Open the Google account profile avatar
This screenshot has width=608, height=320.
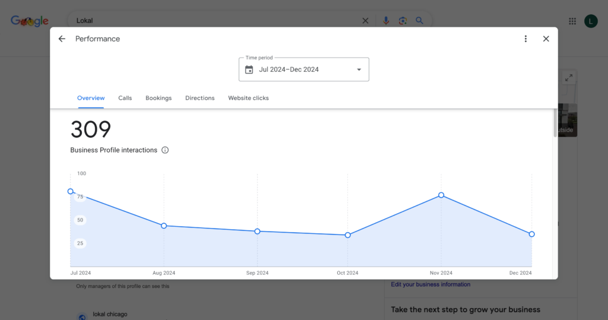point(591,21)
